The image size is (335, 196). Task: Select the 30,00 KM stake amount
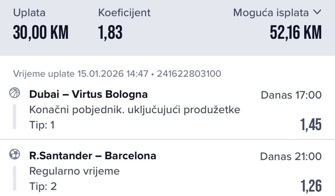[x=40, y=33]
